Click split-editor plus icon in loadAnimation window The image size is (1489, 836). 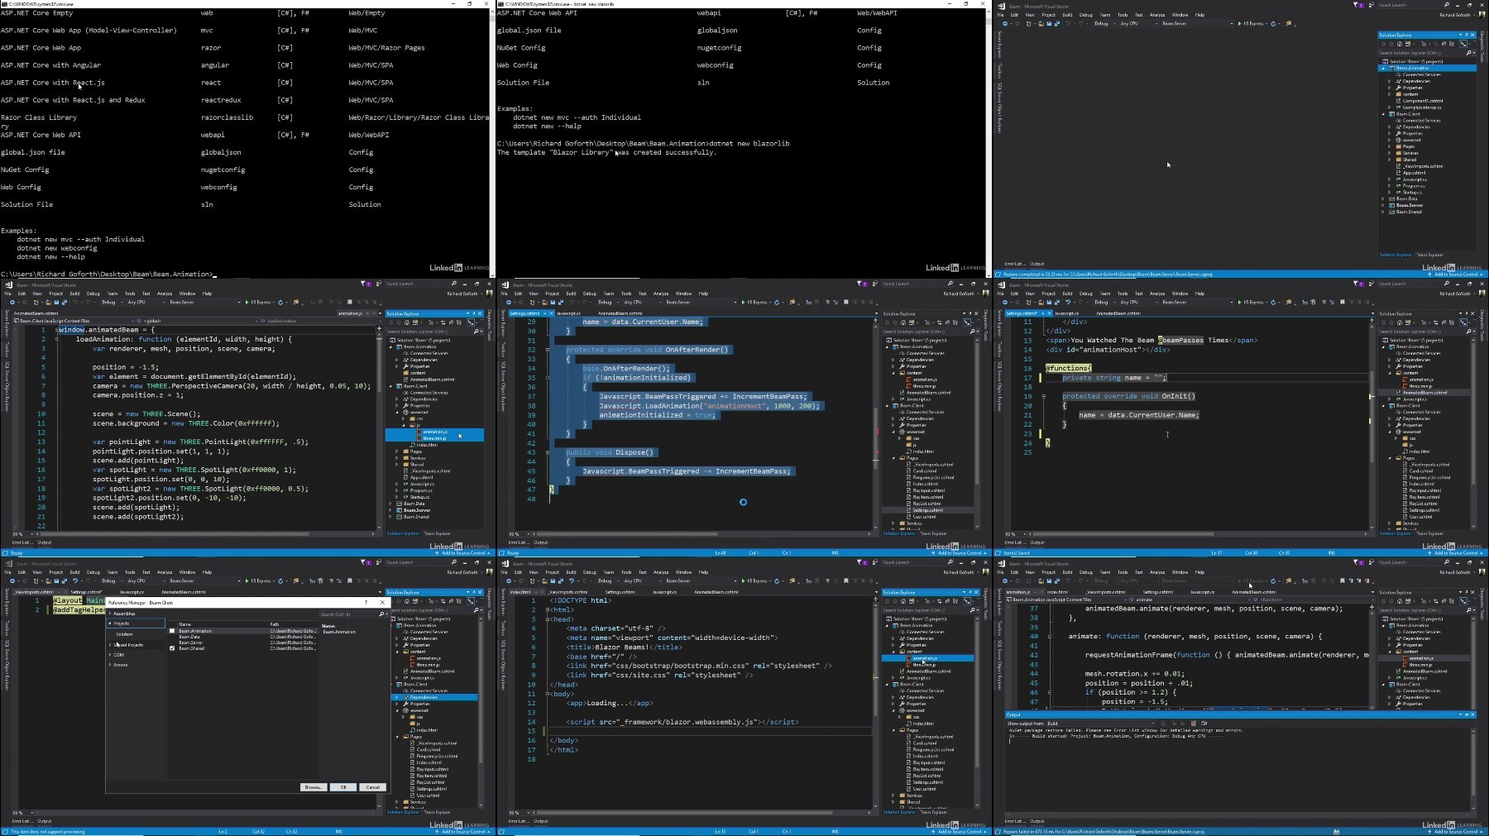pos(379,328)
